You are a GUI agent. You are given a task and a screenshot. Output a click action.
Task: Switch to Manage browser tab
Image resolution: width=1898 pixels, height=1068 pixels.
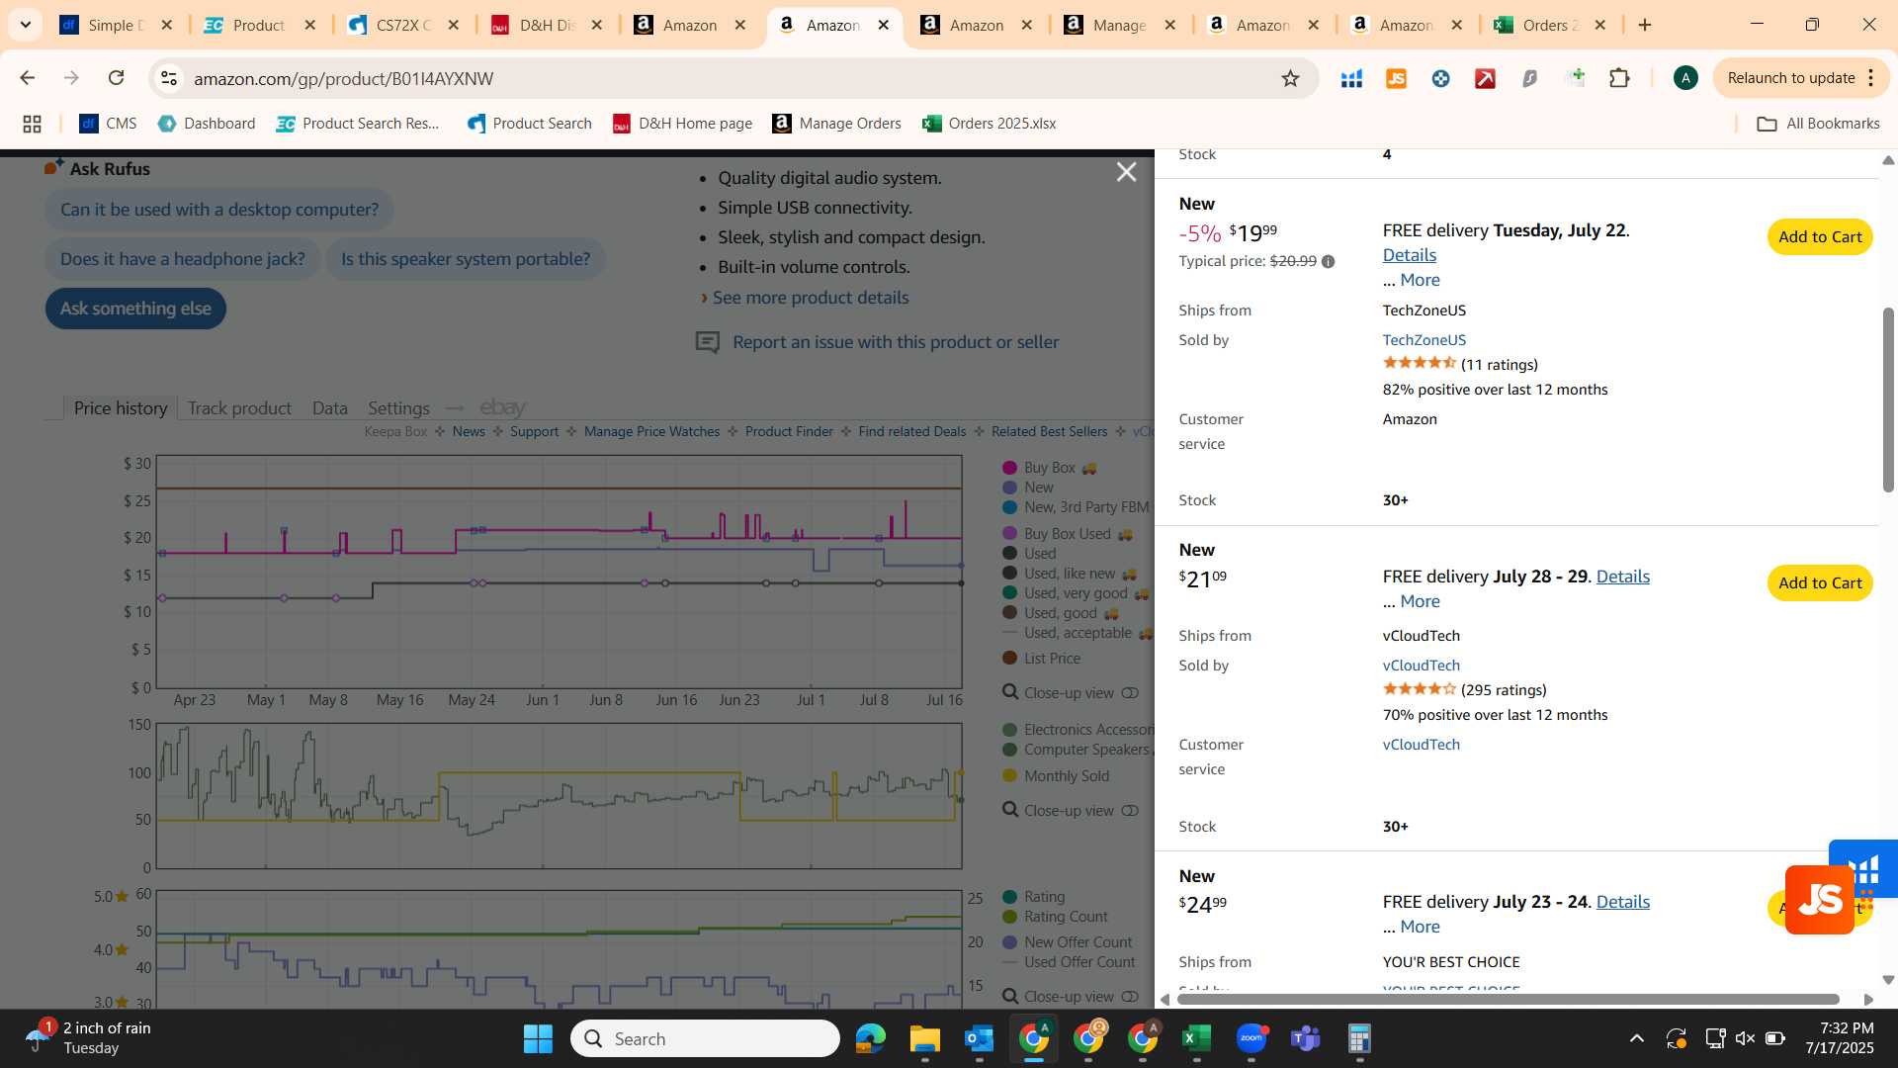(1119, 25)
